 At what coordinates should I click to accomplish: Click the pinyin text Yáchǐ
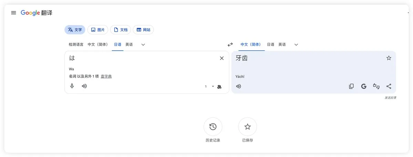pos(240,76)
